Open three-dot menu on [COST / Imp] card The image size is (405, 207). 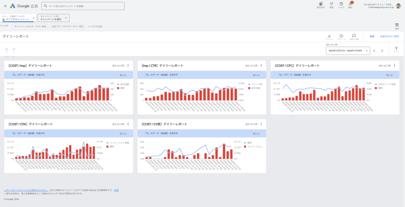tap(128, 65)
